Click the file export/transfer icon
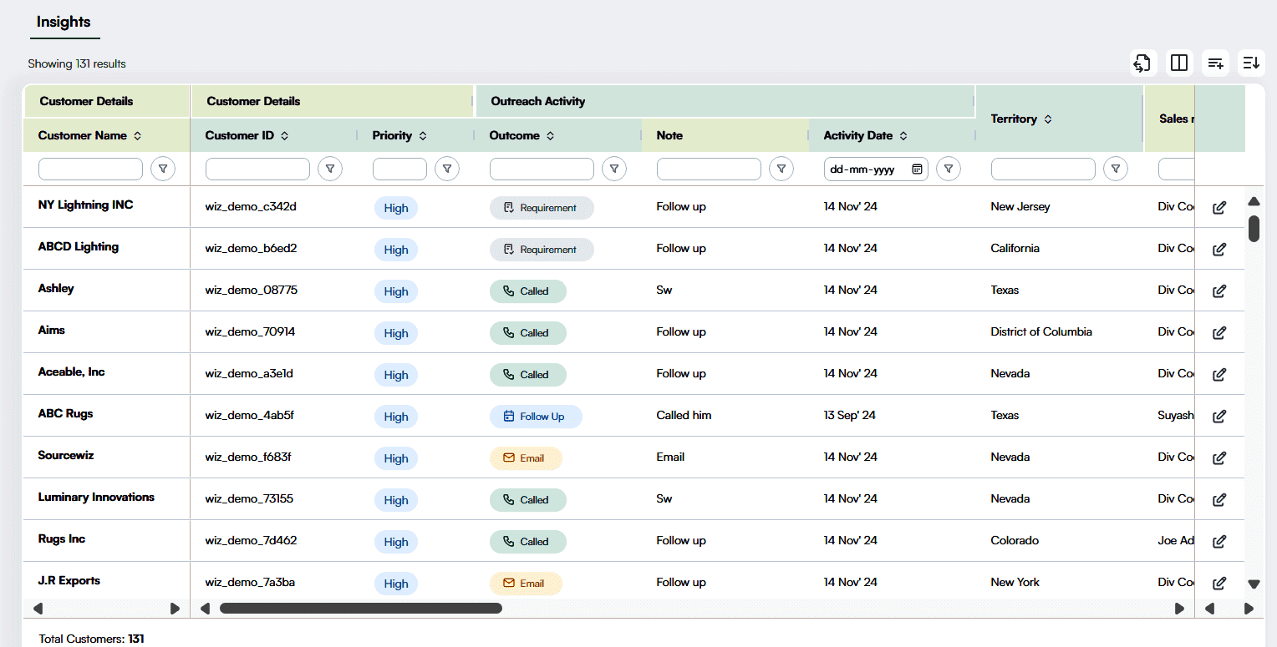Screen dimensions: 1277x647 click(1142, 63)
